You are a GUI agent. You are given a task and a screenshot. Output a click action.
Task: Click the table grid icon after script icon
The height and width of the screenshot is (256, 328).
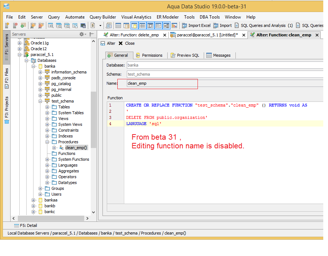coord(118,25)
